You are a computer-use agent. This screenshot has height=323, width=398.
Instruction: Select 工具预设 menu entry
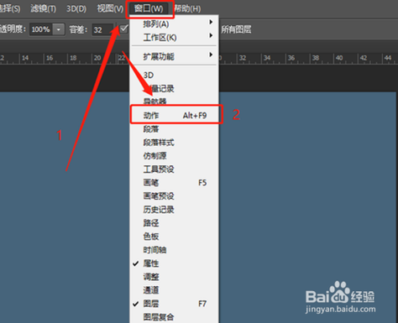click(x=174, y=169)
